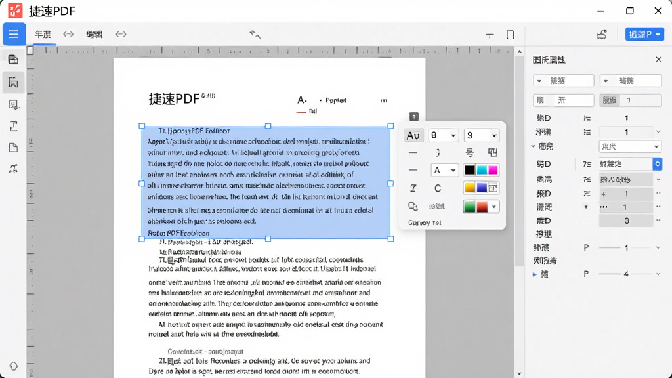Open the second dropdown under the properties panel title
This screenshot has width=672, height=378.
(631, 81)
